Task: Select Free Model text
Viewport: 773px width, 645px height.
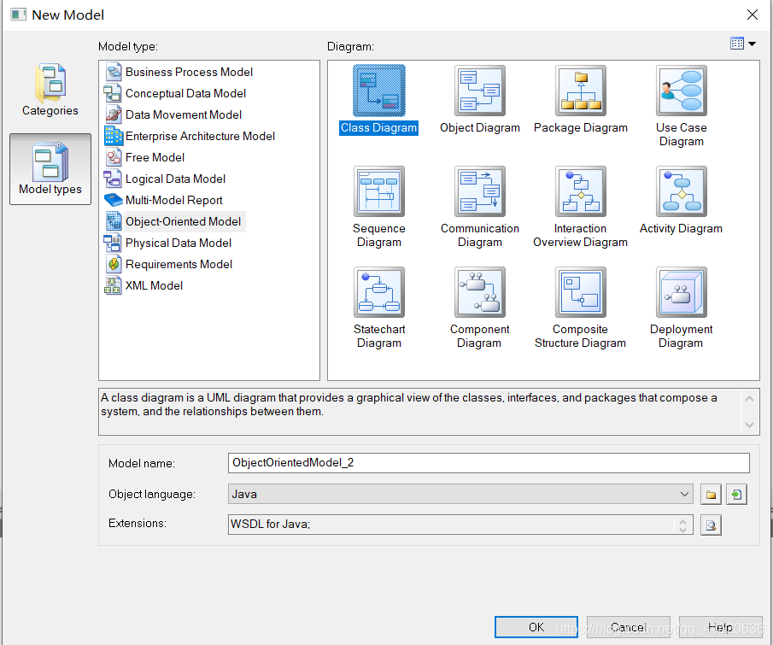Action: point(155,157)
